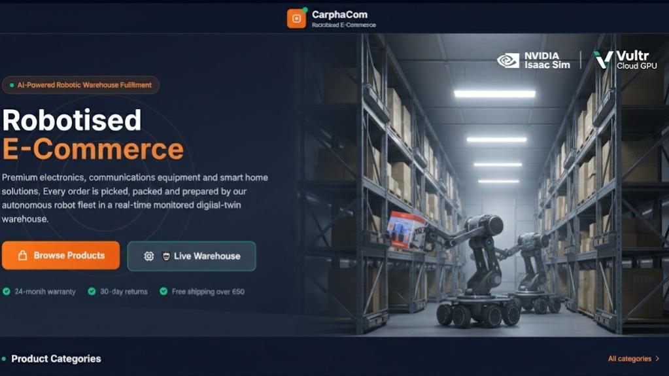Select the Vultr Cloud GPU text
669x376 pixels.
tap(636, 60)
